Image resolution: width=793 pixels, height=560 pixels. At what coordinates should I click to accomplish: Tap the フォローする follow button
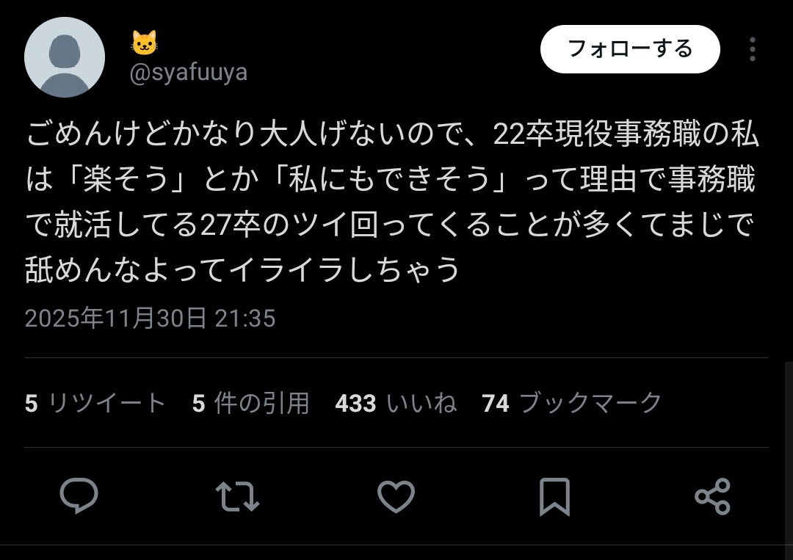tap(630, 49)
